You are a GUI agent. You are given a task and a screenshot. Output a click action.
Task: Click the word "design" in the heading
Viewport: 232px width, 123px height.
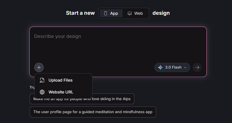click(x=161, y=13)
